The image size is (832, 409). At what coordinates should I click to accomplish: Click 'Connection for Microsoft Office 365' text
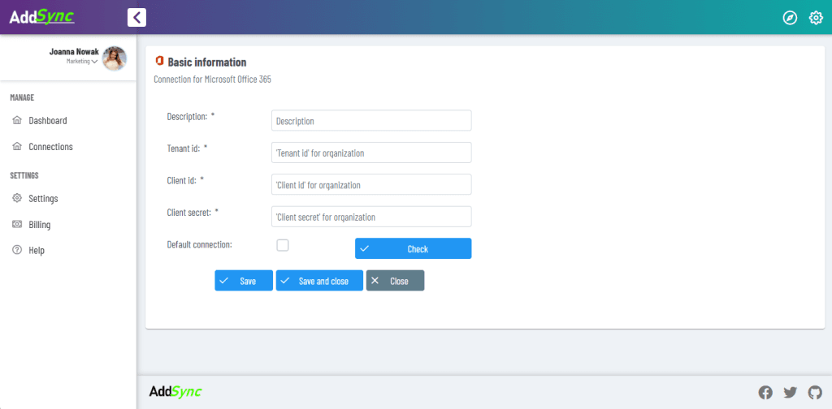pyautogui.click(x=212, y=80)
